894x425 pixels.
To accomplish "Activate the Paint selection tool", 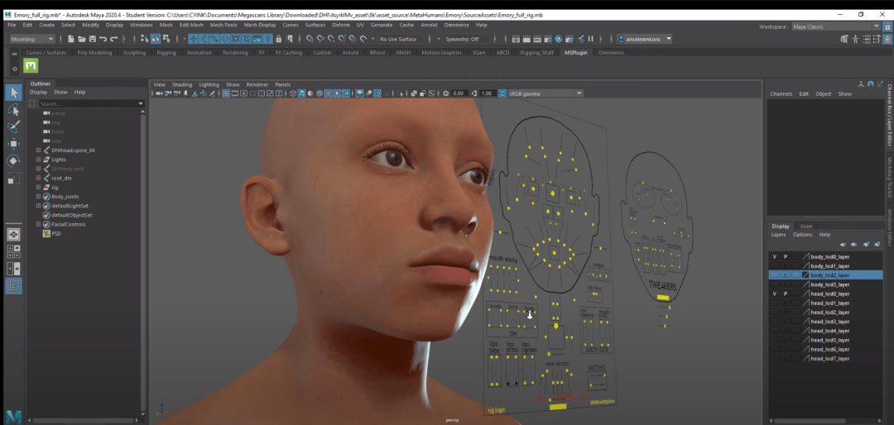I will coord(13,127).
